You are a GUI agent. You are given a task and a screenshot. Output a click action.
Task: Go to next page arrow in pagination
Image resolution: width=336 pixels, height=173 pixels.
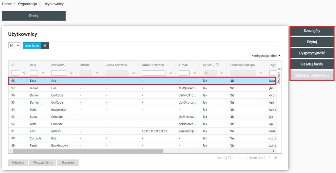pos(269,158)
